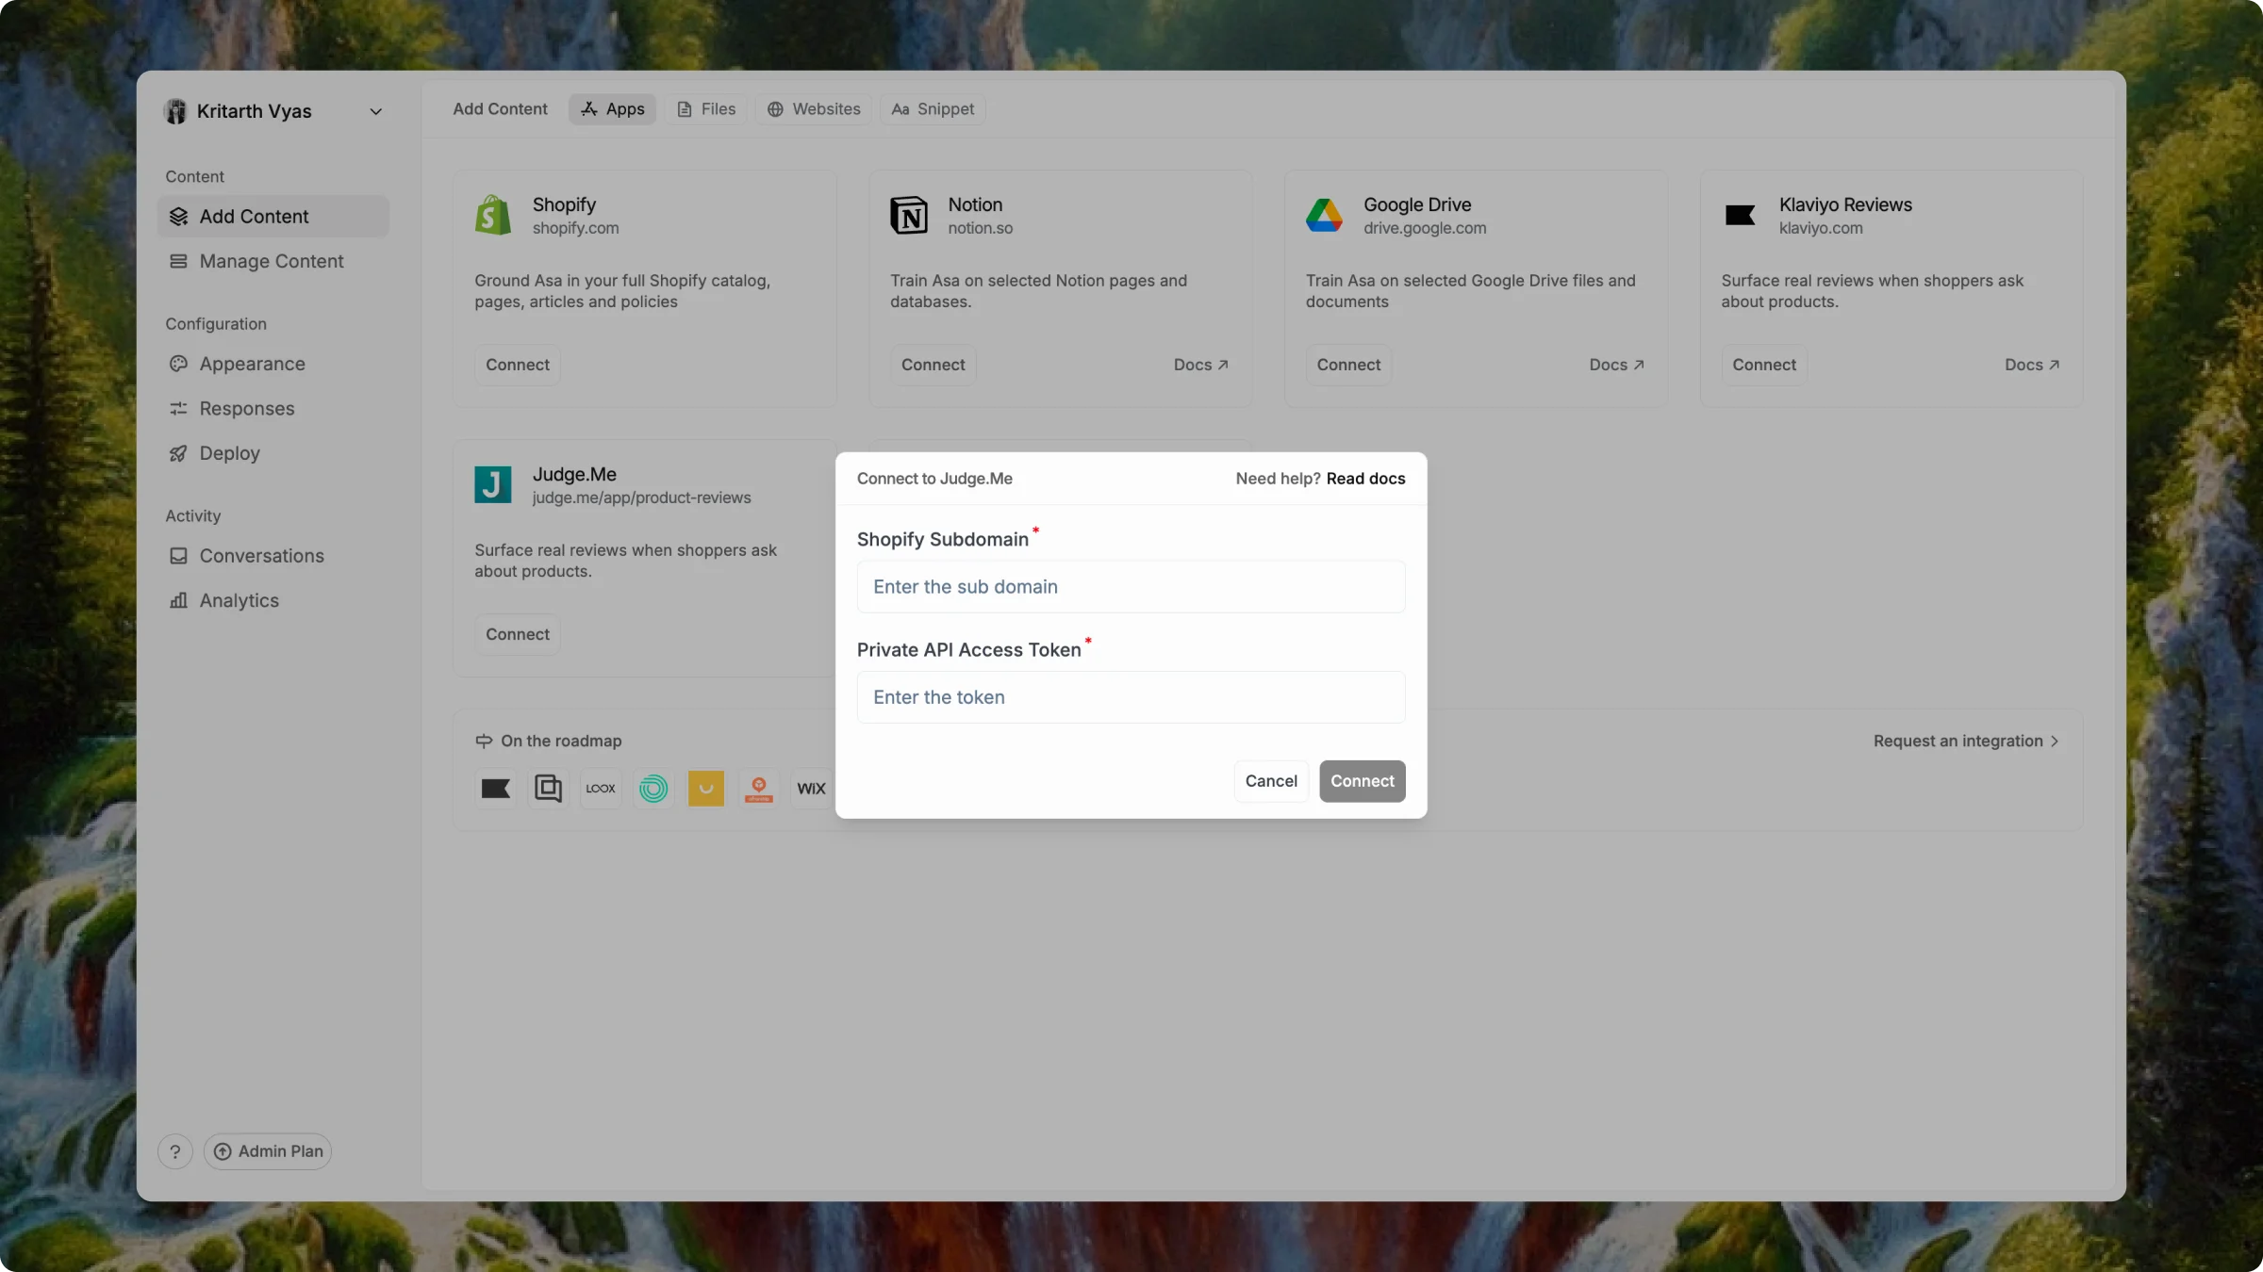2263x1272 pixels.
Task: Click the Judge.Me J logo icon
Action: [493, 485]
